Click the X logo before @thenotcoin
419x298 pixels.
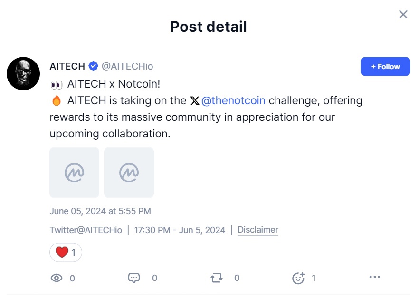click(x=195, y=101)
